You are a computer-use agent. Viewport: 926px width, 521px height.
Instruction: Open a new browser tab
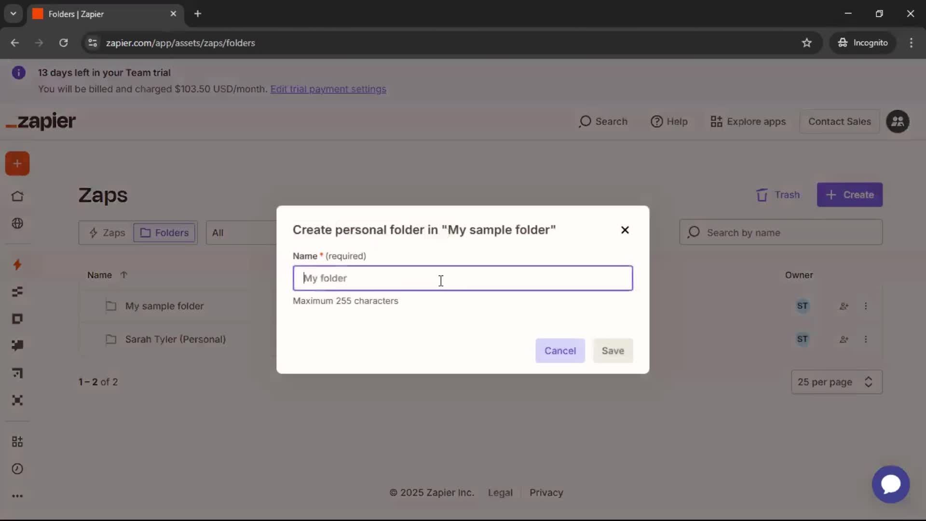pos(198,14)
